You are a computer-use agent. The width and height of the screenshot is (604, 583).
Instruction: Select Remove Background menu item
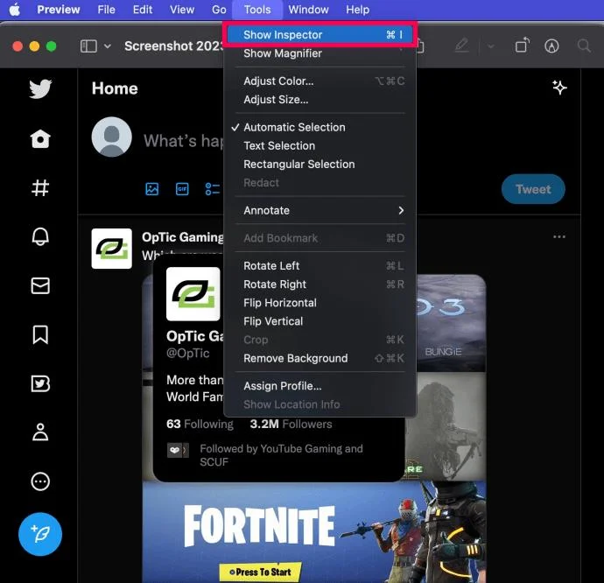320,358
